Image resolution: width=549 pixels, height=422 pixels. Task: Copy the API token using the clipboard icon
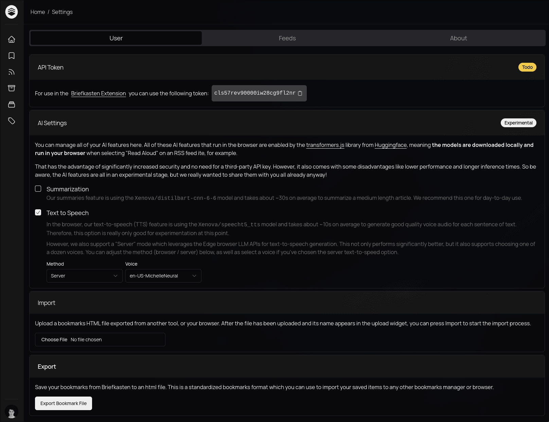(300, 93)
